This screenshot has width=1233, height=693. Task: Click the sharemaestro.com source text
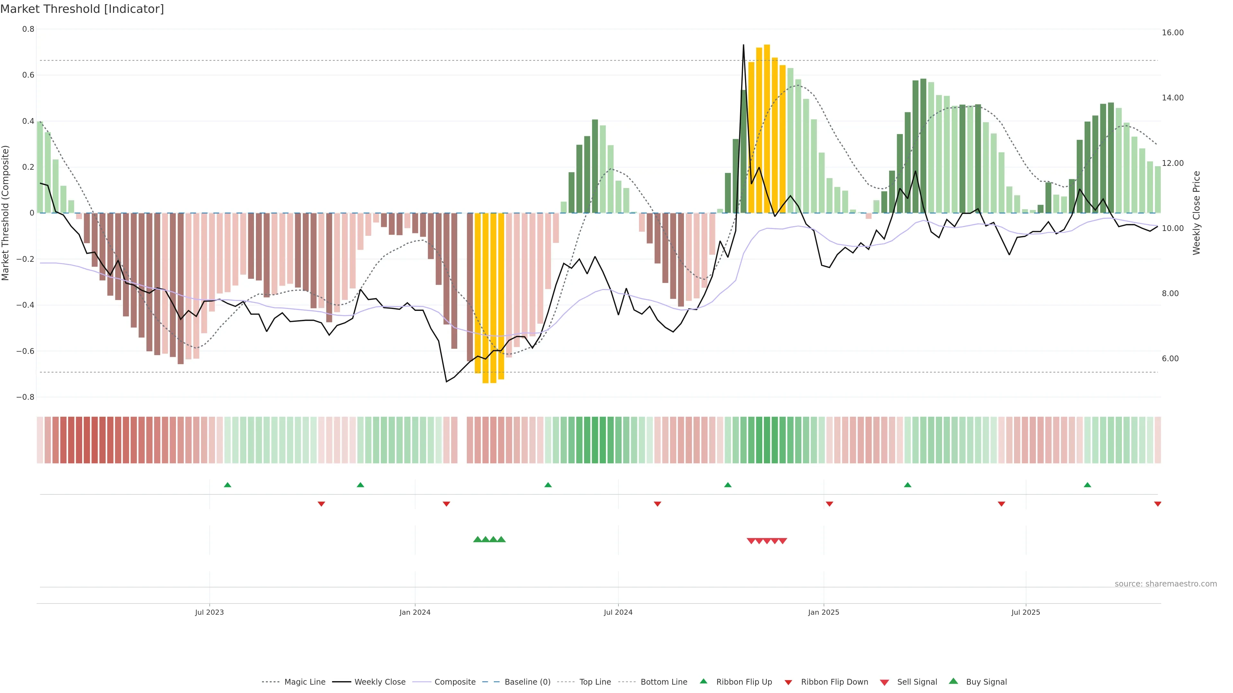(1166, 584)
